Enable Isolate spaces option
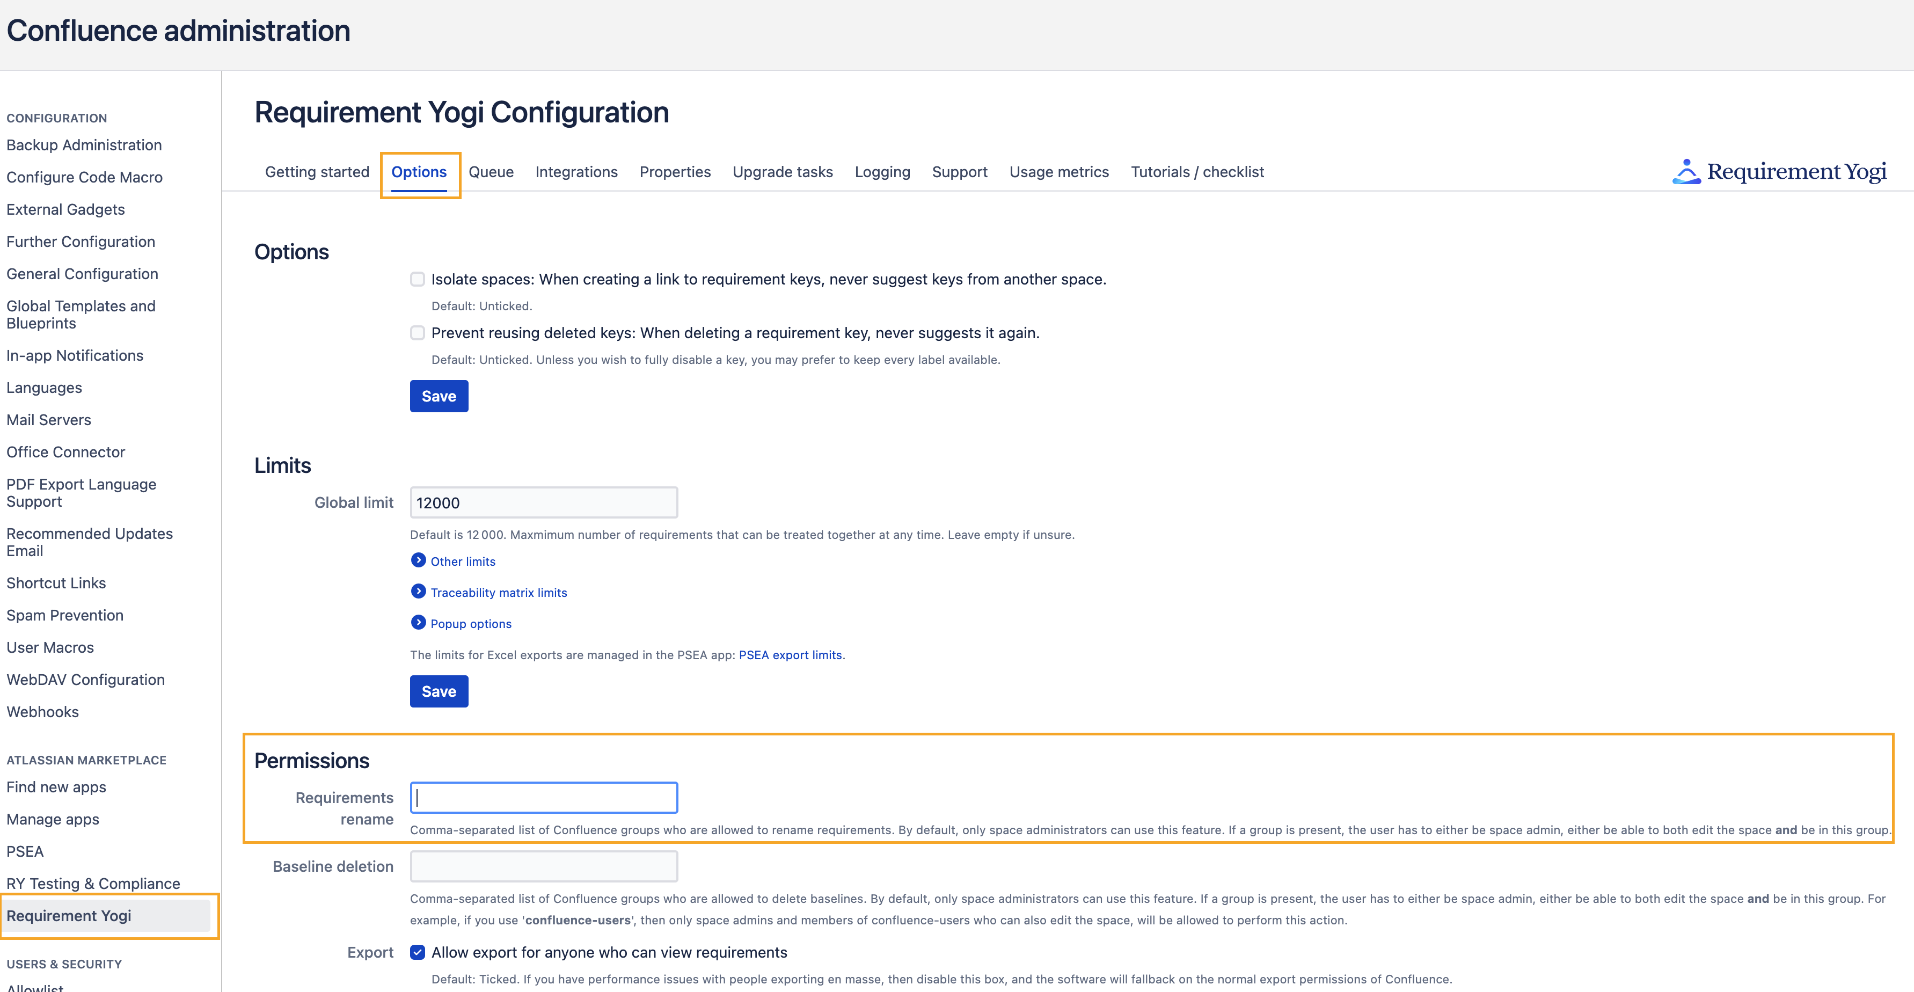The height and width of the screenshot is (992, 1914). tap(417, 279)
